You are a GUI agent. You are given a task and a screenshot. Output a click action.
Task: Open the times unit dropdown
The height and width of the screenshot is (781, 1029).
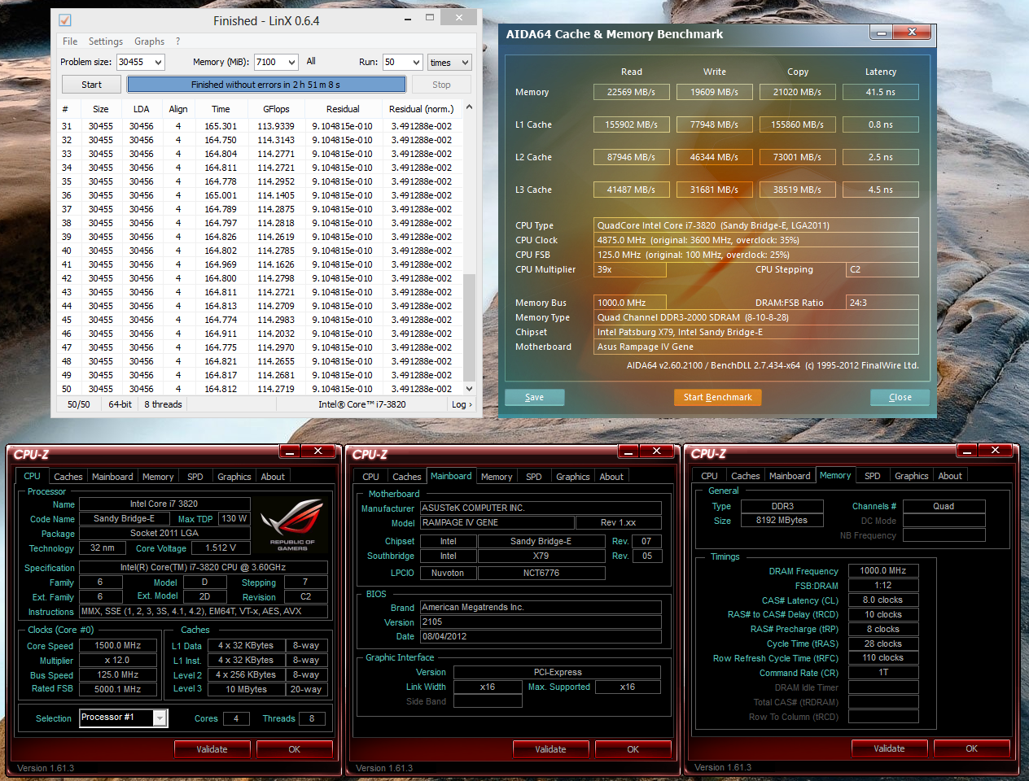(x=449, y=62)
